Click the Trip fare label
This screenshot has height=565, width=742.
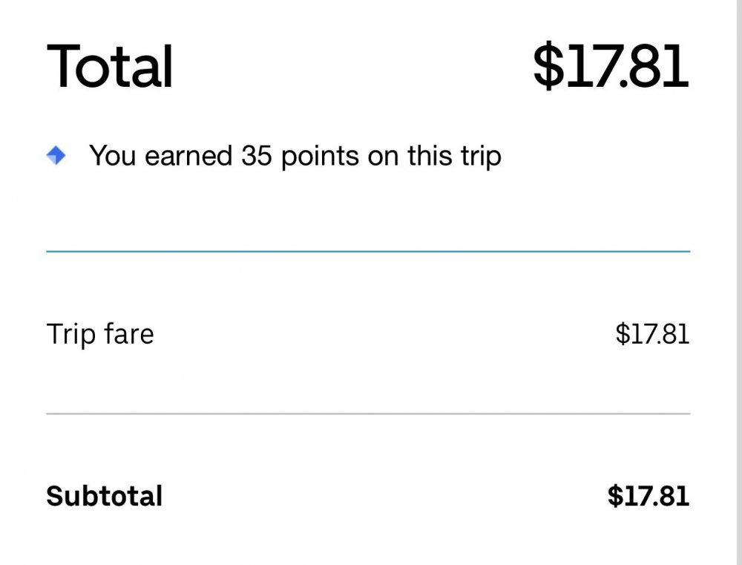pos(100,334)
